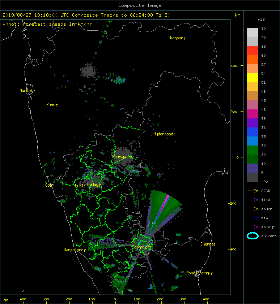
Task: Click the Pune city label
Action: [51, 105]
